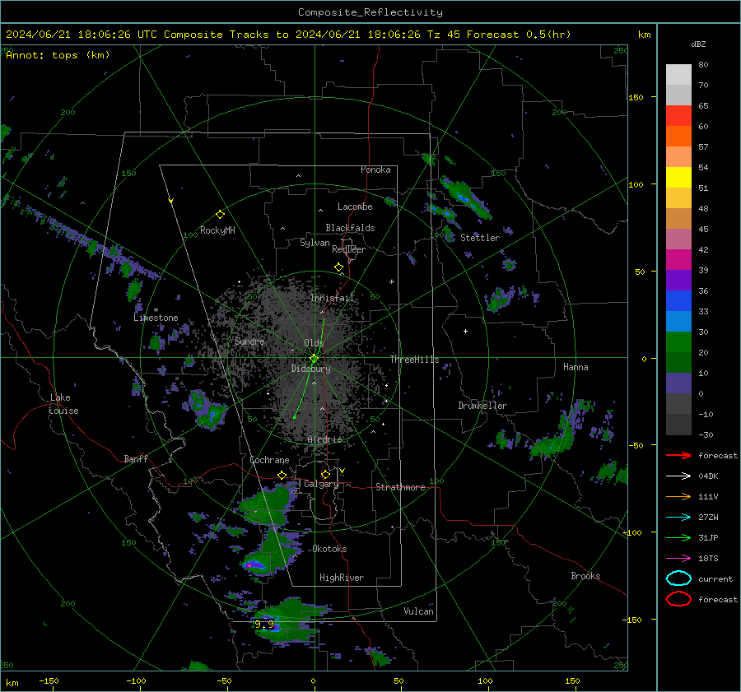Click the 'Innisfail' city label
Image resolution: width=741 pixels, height=692 pixels.
click(x=333, y=298)
